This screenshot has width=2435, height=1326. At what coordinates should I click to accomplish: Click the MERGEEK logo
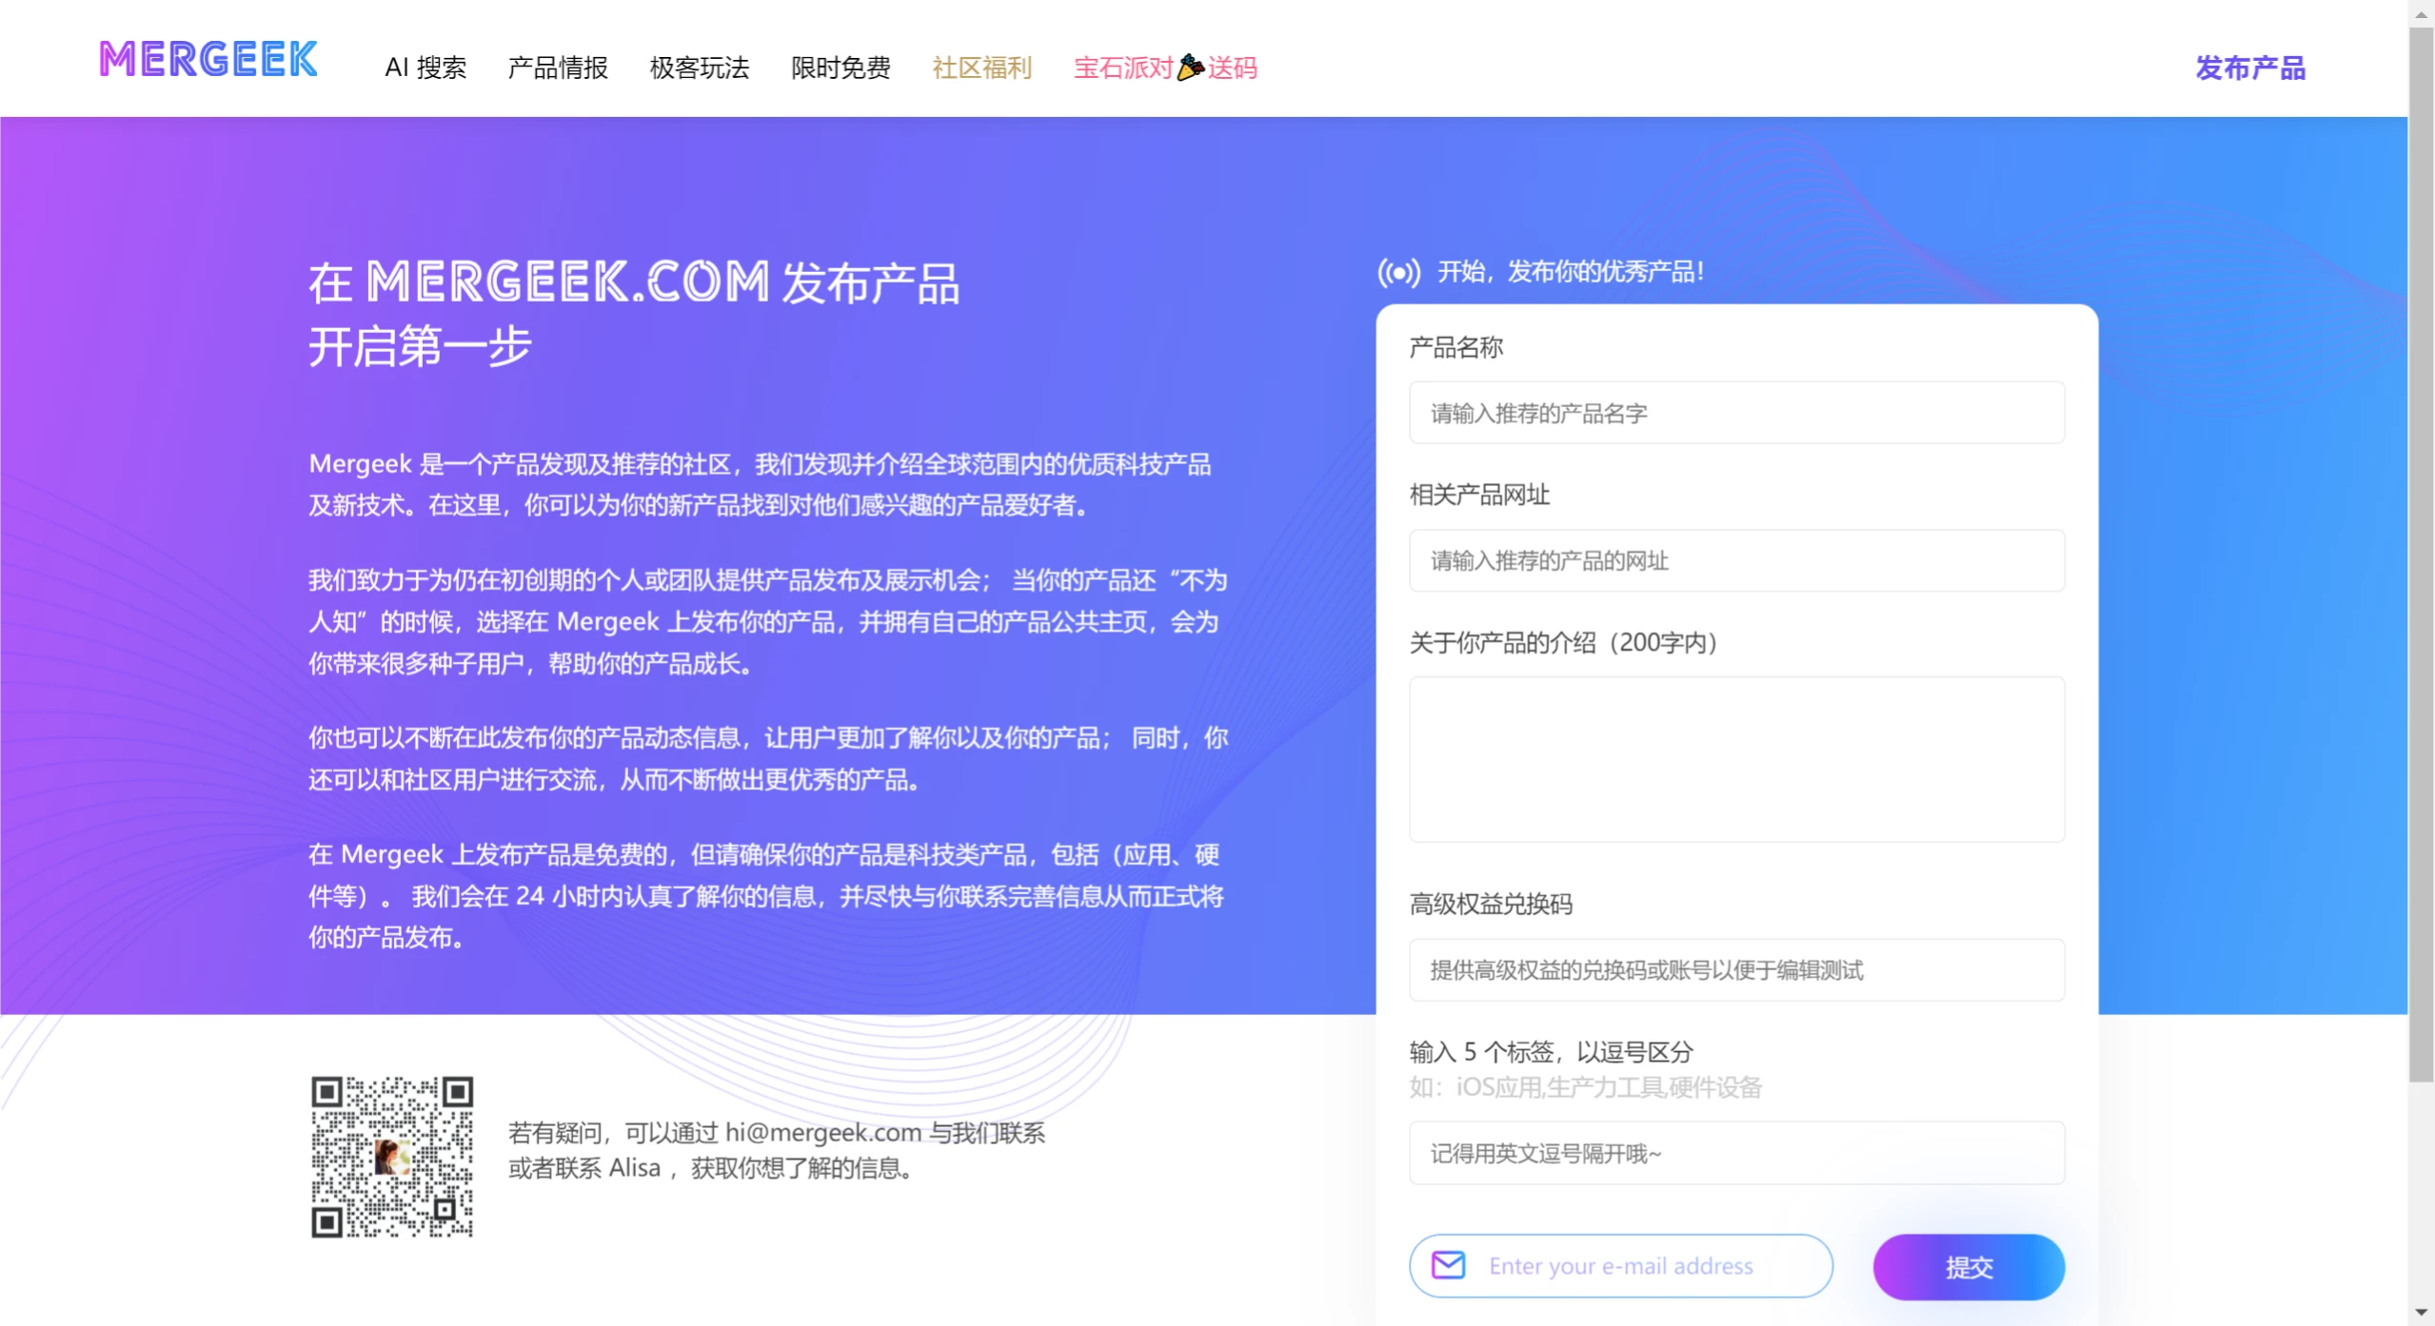pyautogui.click(x=208, y=59)
